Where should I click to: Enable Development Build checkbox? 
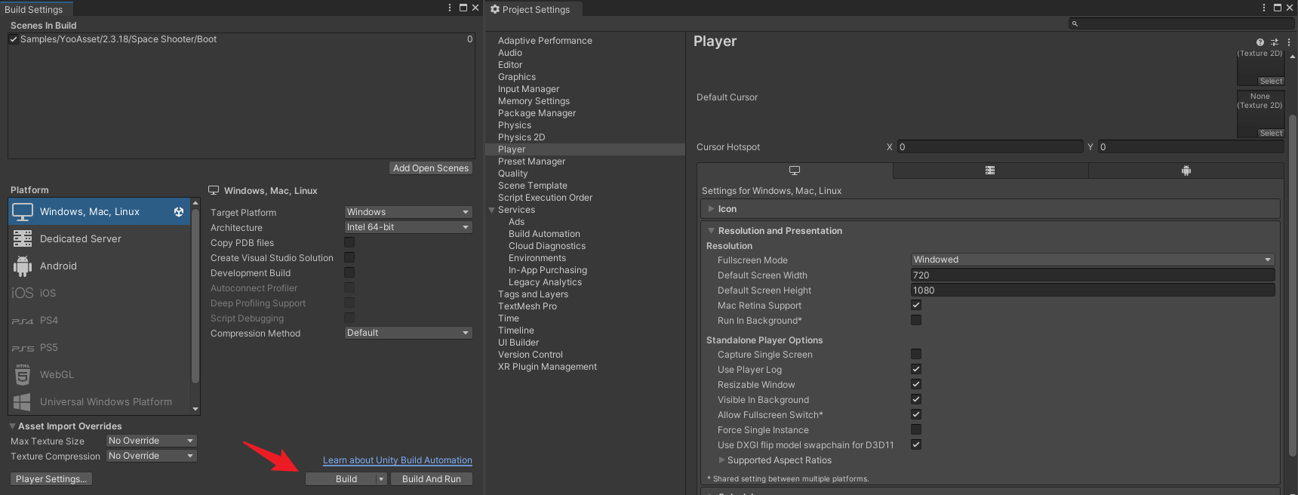(x=349, y=272)
